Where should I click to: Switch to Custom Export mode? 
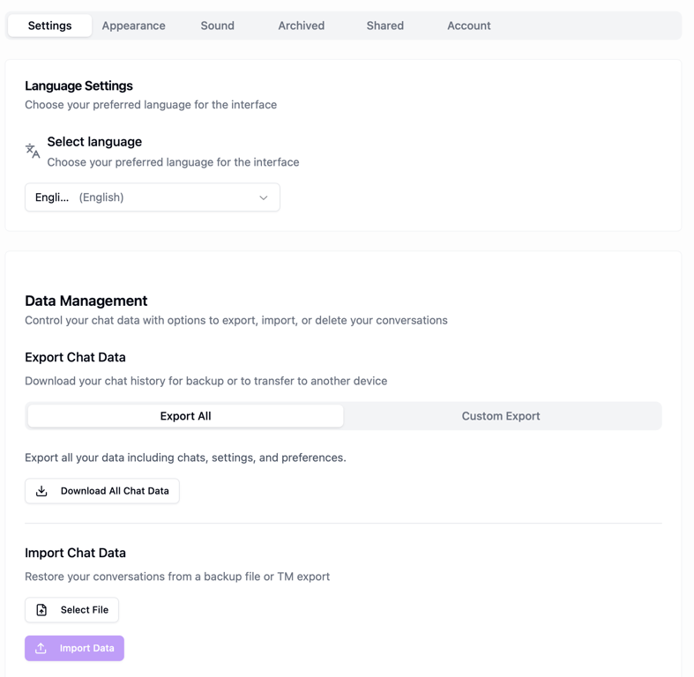pos(501,416)
